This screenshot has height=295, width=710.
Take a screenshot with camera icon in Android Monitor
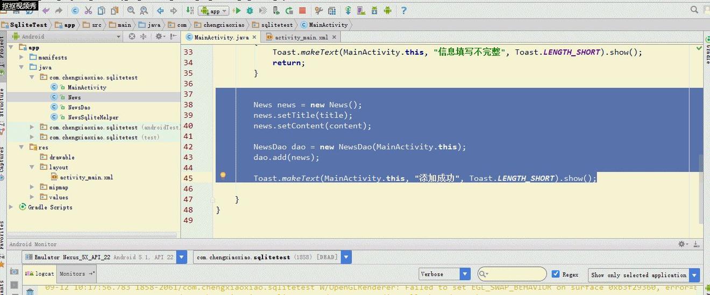14,272
